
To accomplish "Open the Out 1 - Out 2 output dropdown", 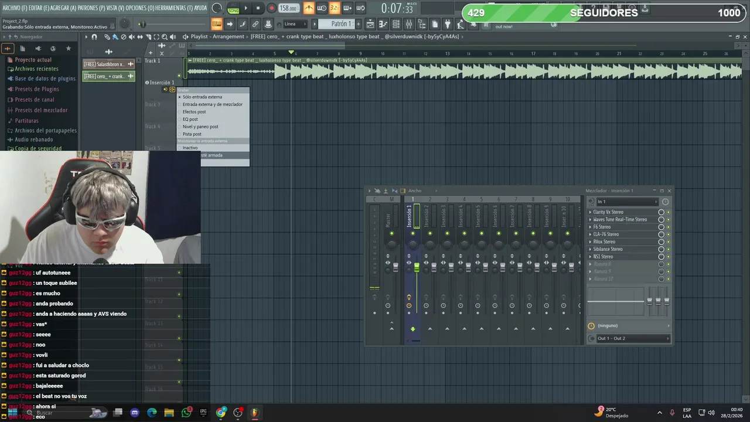I will pyautogui.click(x=633, y=338).
